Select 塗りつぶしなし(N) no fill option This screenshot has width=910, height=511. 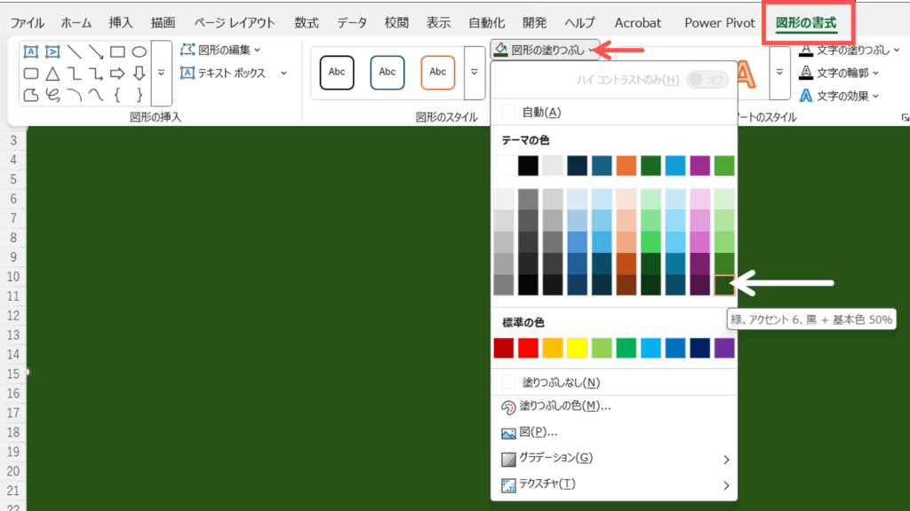(560, 382)
